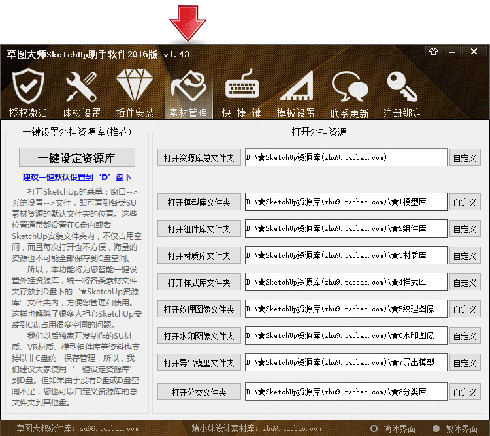Click the skin shirt icon in title bar
This screenshot has width=490, height=436.
(x=433, y=52)
